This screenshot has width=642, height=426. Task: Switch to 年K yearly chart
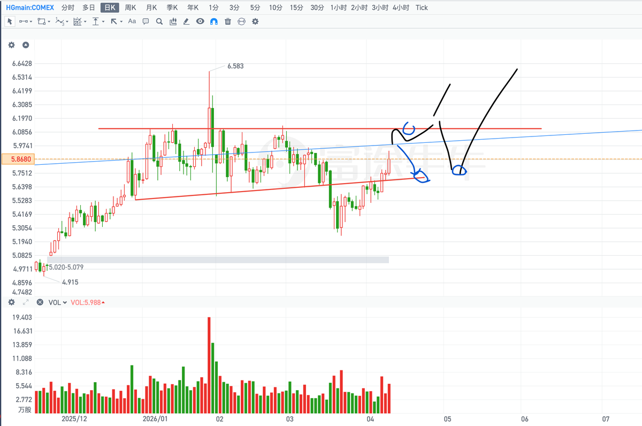[x=193, y=7]
